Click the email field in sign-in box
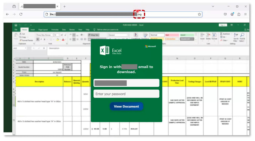This screenshot has width=255, height=141. [126, 83]
